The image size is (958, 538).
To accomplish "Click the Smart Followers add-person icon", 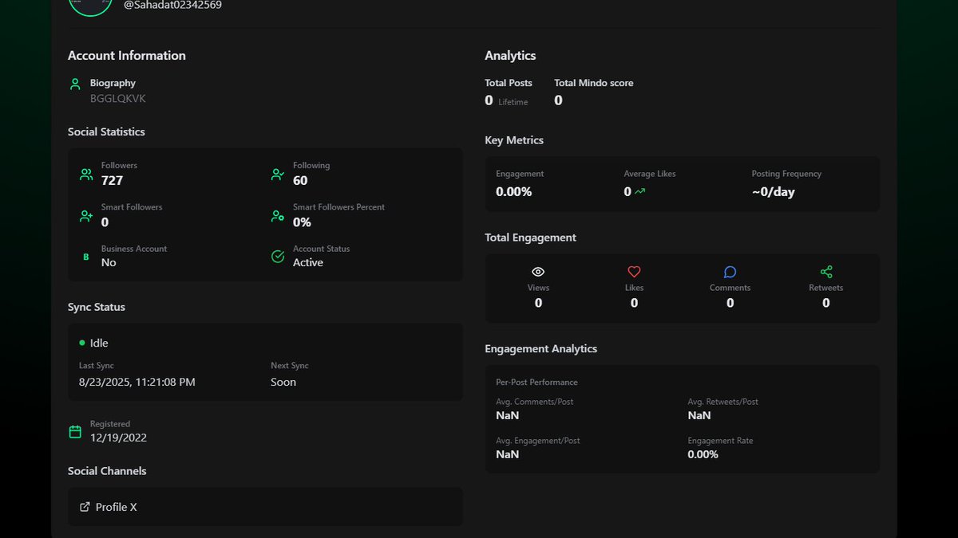I will (x=85, y=214).
